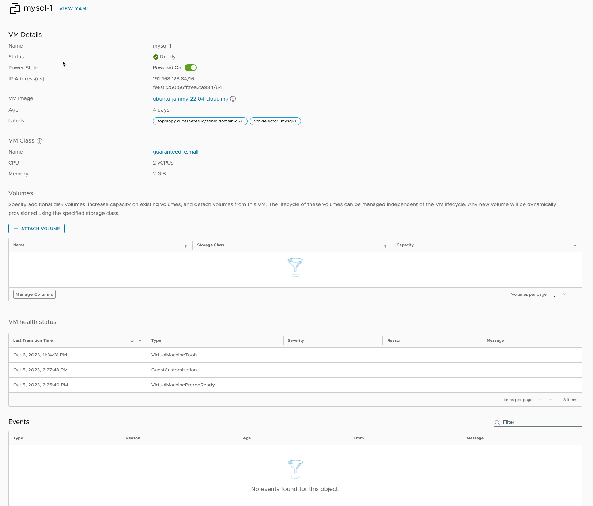Click the Reason header in health status

pos(394,340)
